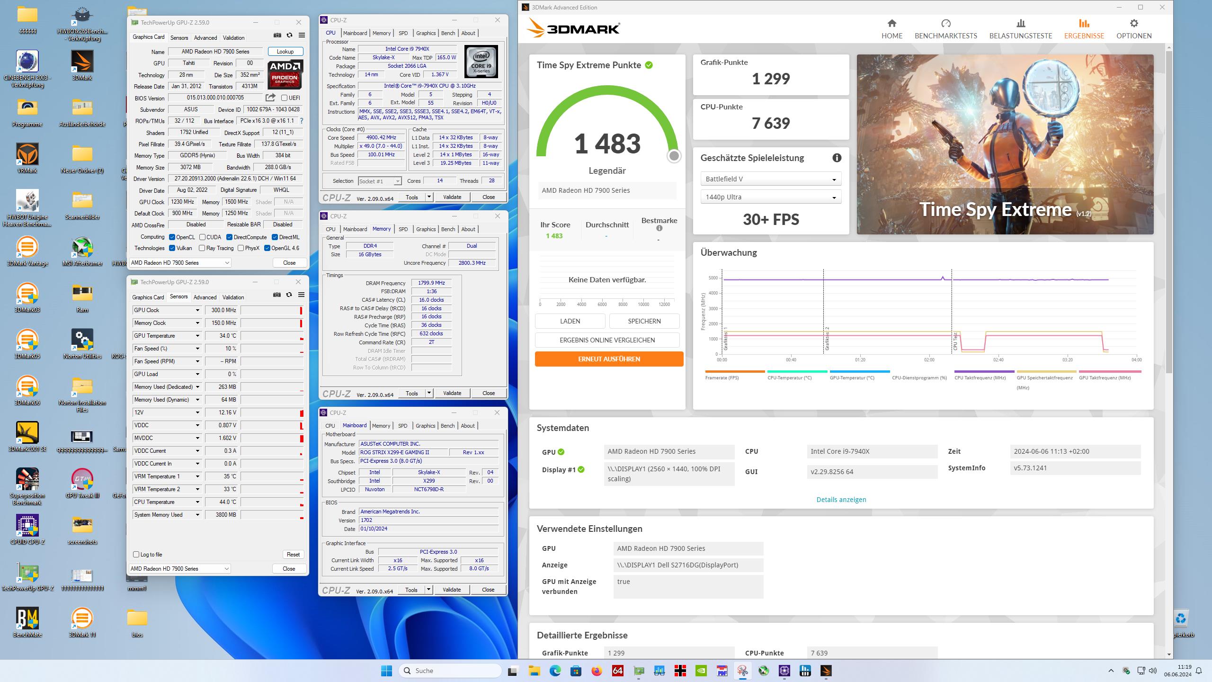
Task: Open the CINEBENCH 2003 desktop shortcut
Action: [x=27, y=69]
